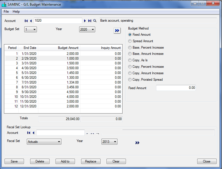The height and width of the screenshot is (169, 222).
Task: Click end date 2/29/2020 cell
Action: pyautogui.click(x=28, y=58)
